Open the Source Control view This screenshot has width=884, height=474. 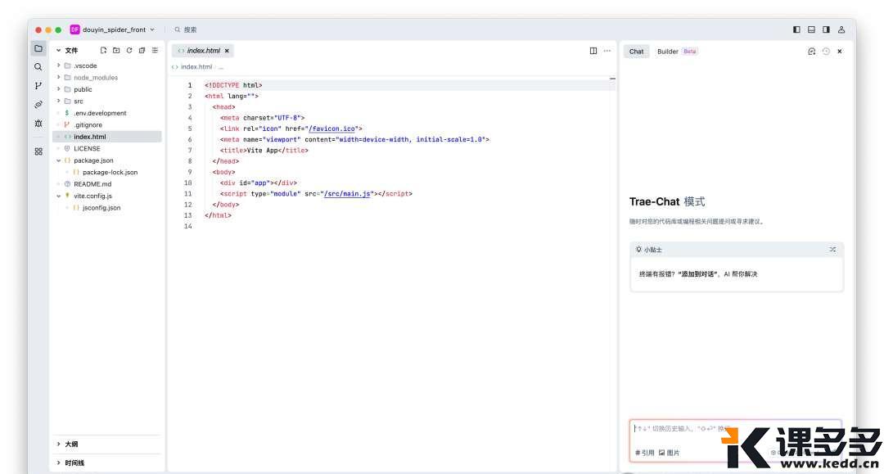pyautogui.click(x=38, y=86)
